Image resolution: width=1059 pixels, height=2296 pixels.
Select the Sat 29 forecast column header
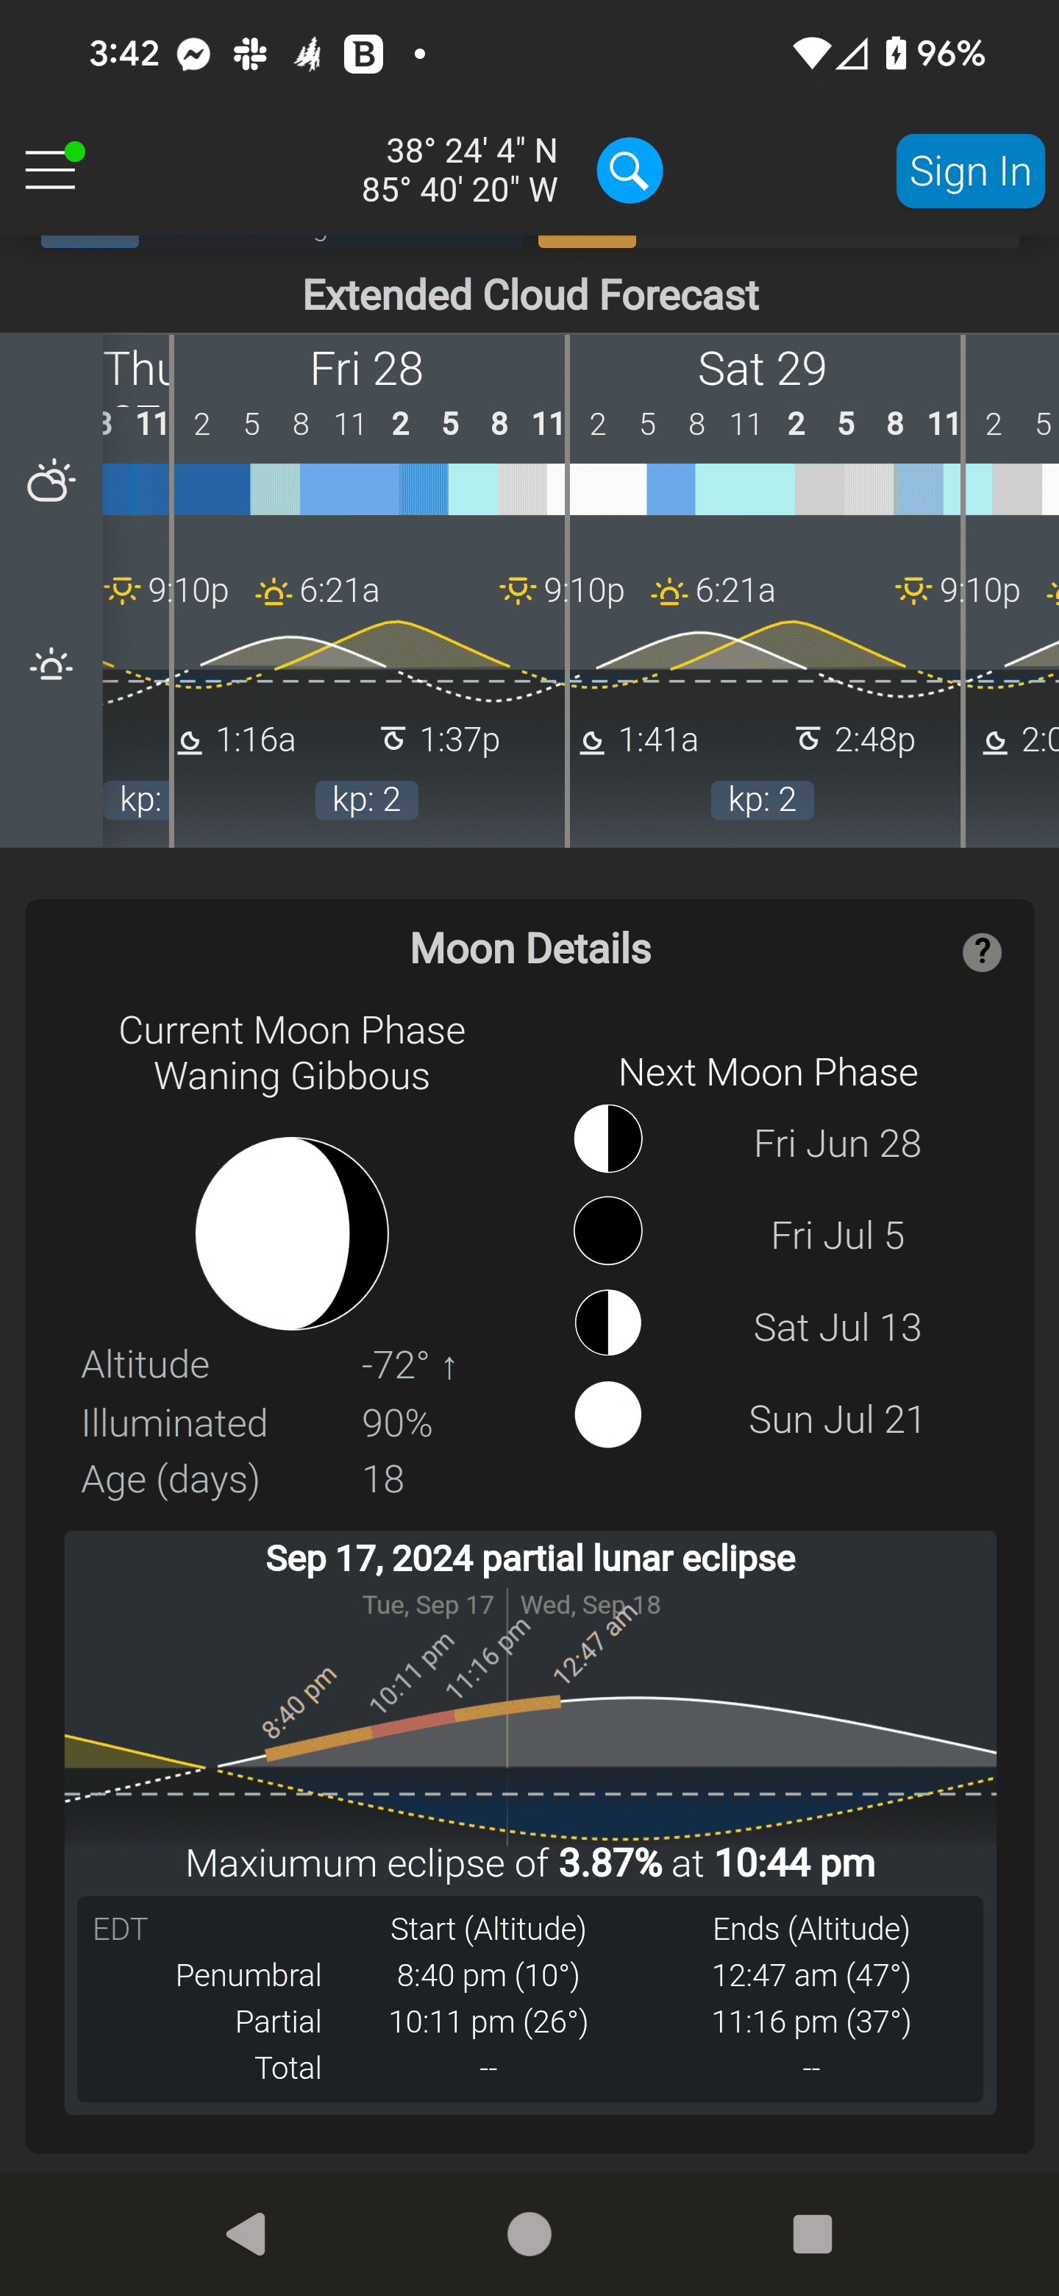(763, 367)
